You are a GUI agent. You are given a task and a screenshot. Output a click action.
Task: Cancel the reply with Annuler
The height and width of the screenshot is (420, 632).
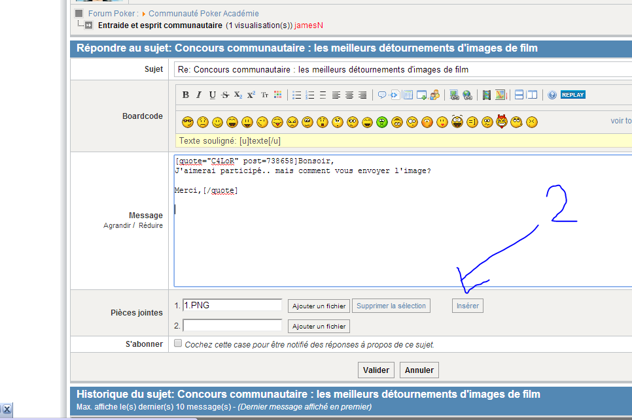click(x=419, y=370)
